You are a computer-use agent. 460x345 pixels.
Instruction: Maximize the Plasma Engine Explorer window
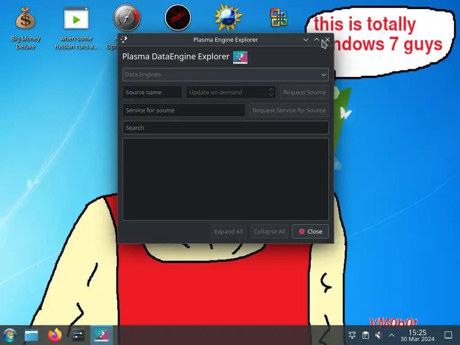317,40
